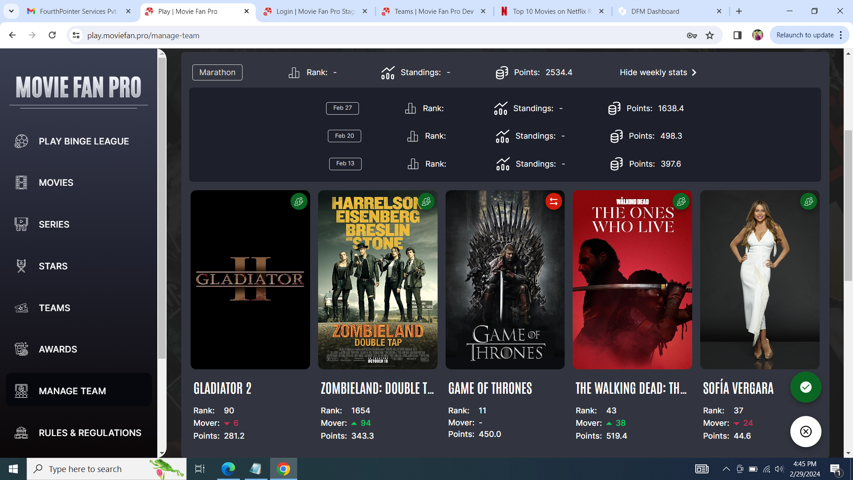The image size is (853, 480).
Task: Open The Ones Who Live poster
Action: click(632, 280)
